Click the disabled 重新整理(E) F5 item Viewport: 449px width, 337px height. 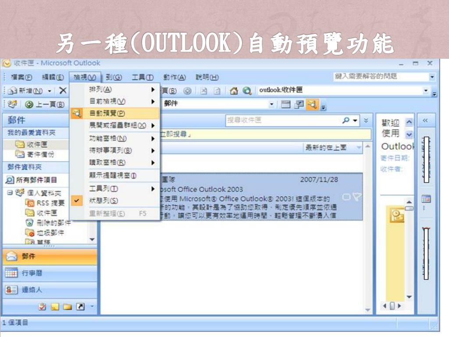[x=115, y=214]
